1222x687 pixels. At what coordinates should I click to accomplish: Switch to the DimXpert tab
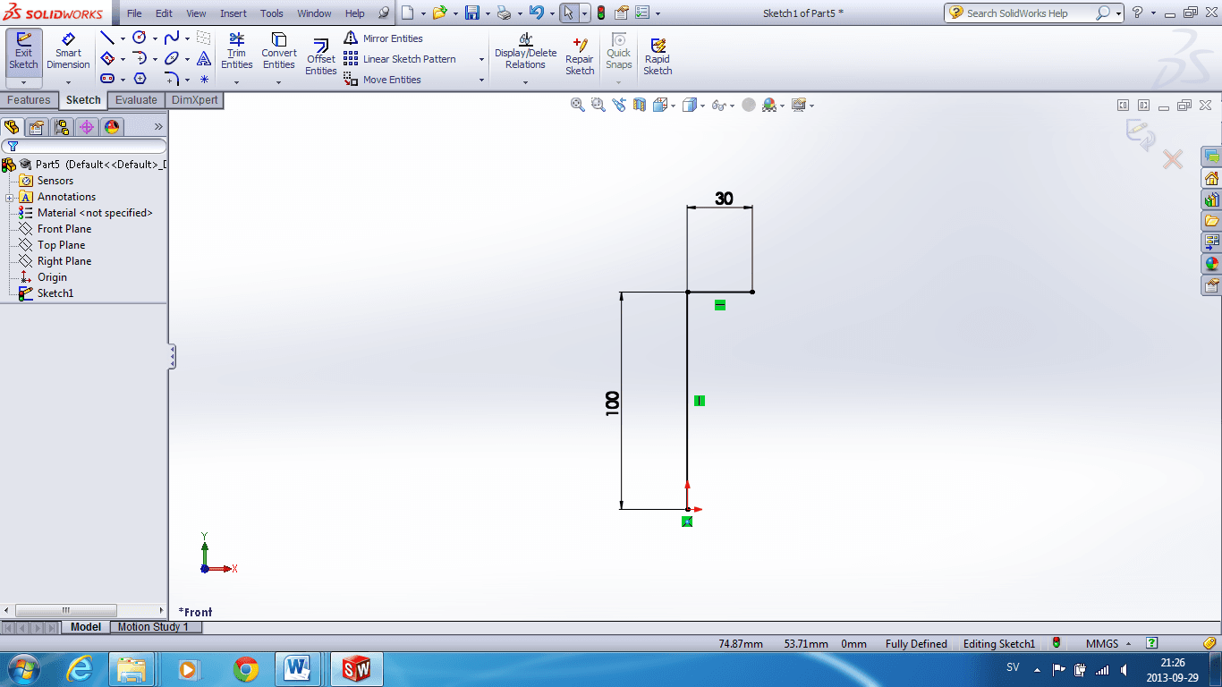coord(194,100)
